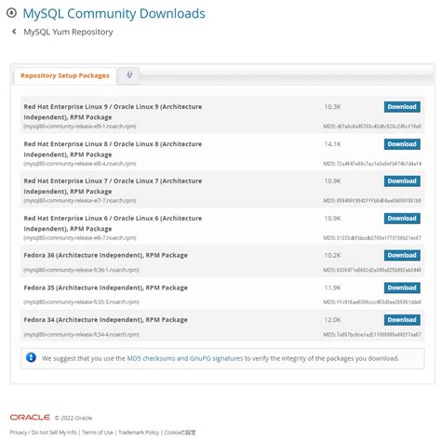Image resolution: width=441 pixels, height=441 pixels.
Task: Click the Oracle logo in the footer
Action: [x=30, y=417]
